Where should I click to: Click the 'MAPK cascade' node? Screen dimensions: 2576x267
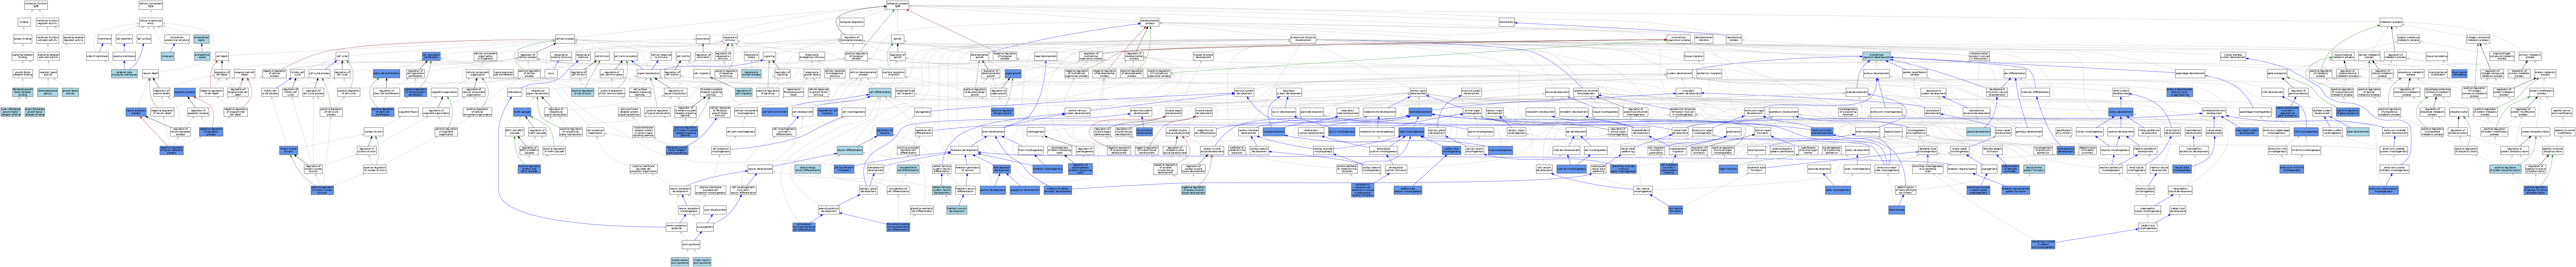tap(522, 112)
